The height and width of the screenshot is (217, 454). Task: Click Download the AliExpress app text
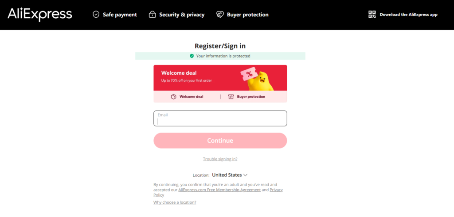point(408,15)
